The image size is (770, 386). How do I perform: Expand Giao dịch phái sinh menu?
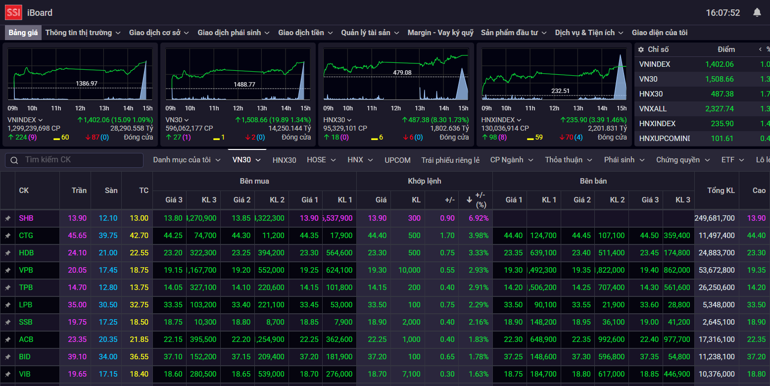point(234,33)
